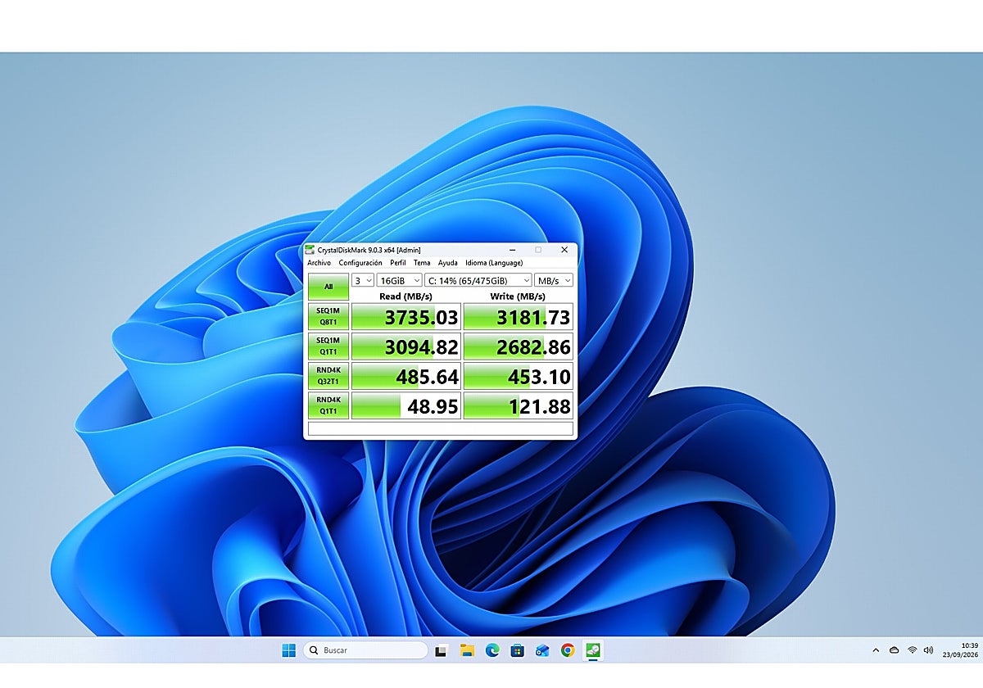Click the 48.95 read result value
Image resolution: width=983 pixels, height=688 pixels.
click(x=406, y=405)
